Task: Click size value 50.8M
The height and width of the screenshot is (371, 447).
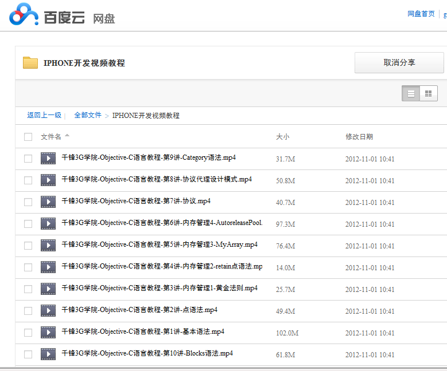Action: [x=285, y=181]
